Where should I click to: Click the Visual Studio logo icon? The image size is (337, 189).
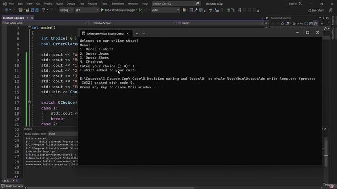[5, 4]
